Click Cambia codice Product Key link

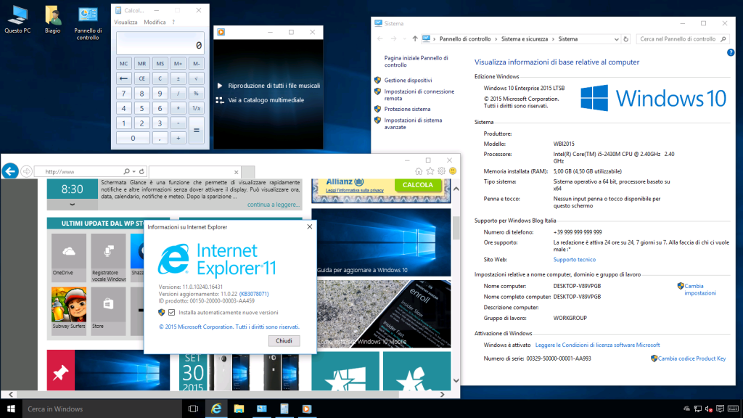point(691,358)
